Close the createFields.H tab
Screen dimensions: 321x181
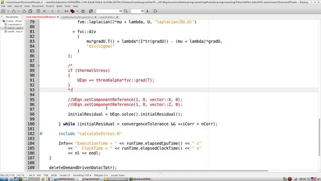pos(117,17)
